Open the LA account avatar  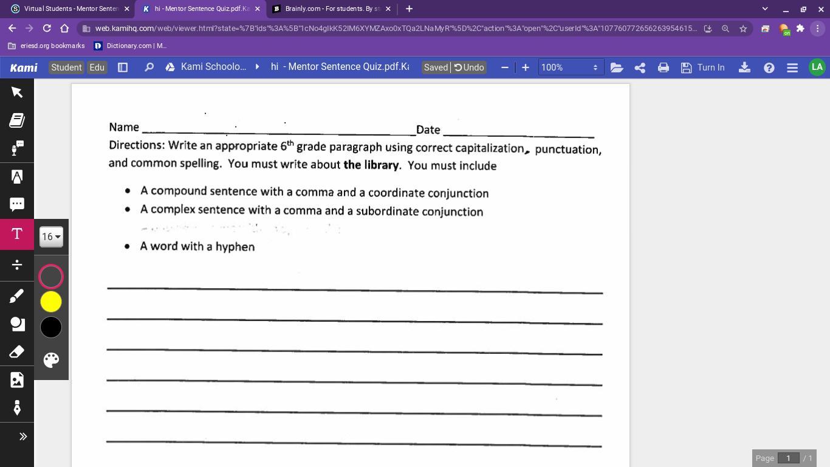tap(817, 67)
